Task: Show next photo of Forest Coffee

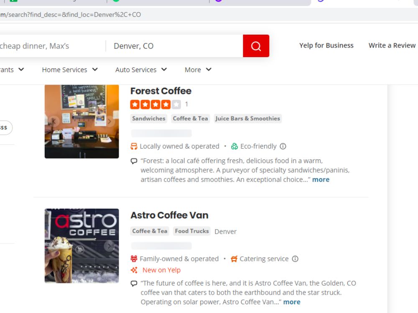Action: click(110, 121)
